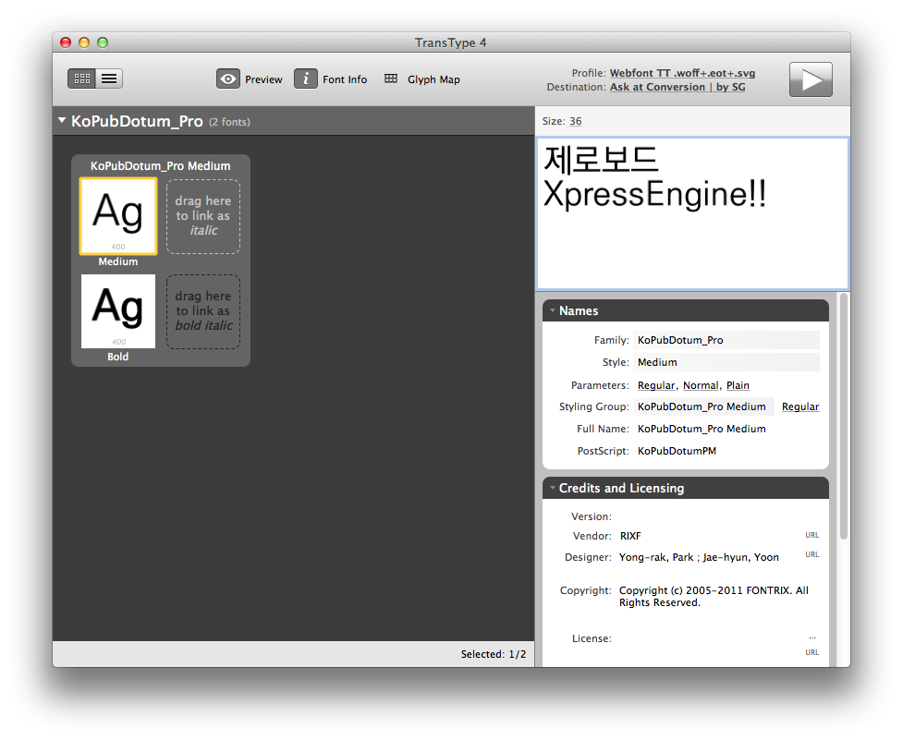The width and height of the screenshot is (903, 740).
Task: Click the URL icon beside Vendor RIXF
Action: 811,535
